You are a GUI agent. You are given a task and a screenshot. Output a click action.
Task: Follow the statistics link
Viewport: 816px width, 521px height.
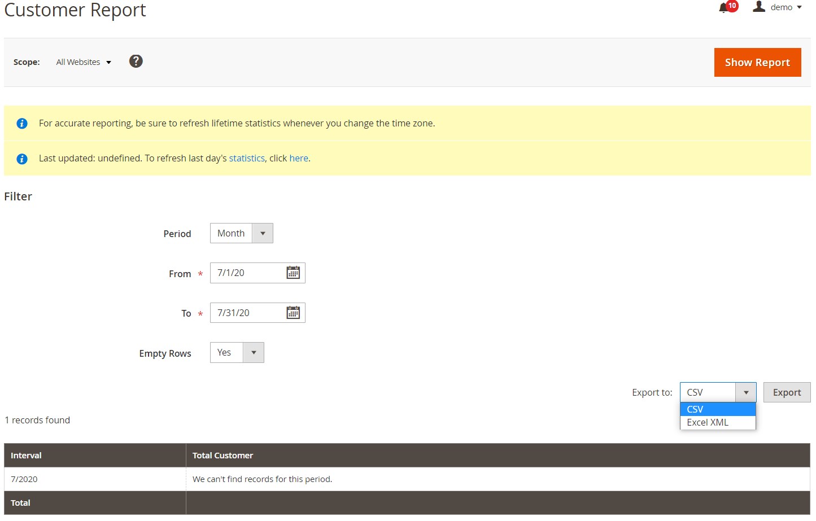tap(247, 158)
